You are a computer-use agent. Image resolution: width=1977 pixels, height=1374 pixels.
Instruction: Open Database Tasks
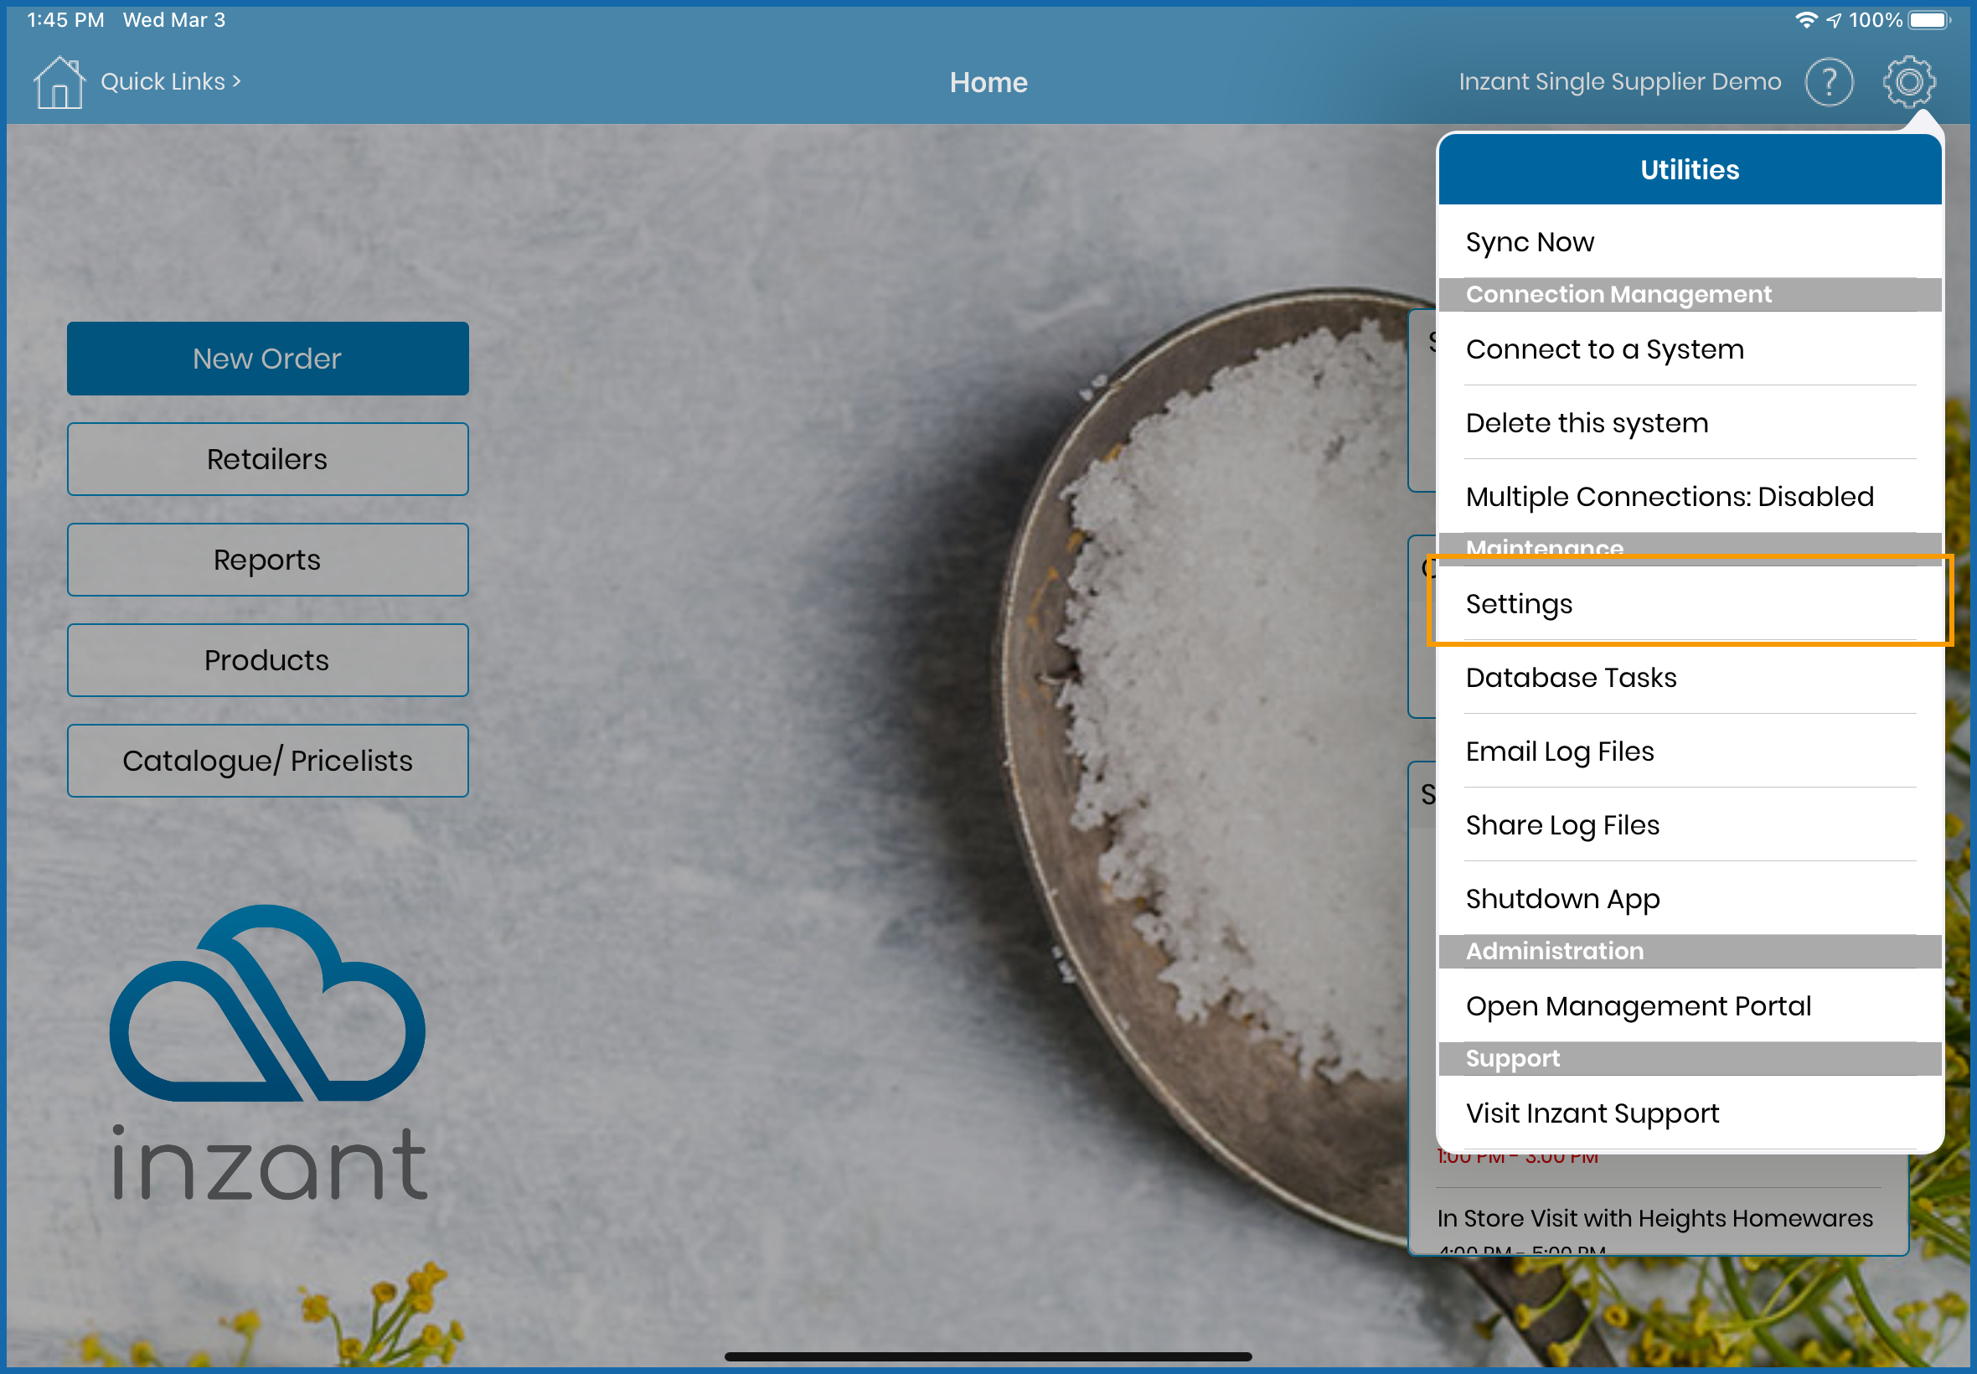pyautogui.click(x=1571, y=678)
